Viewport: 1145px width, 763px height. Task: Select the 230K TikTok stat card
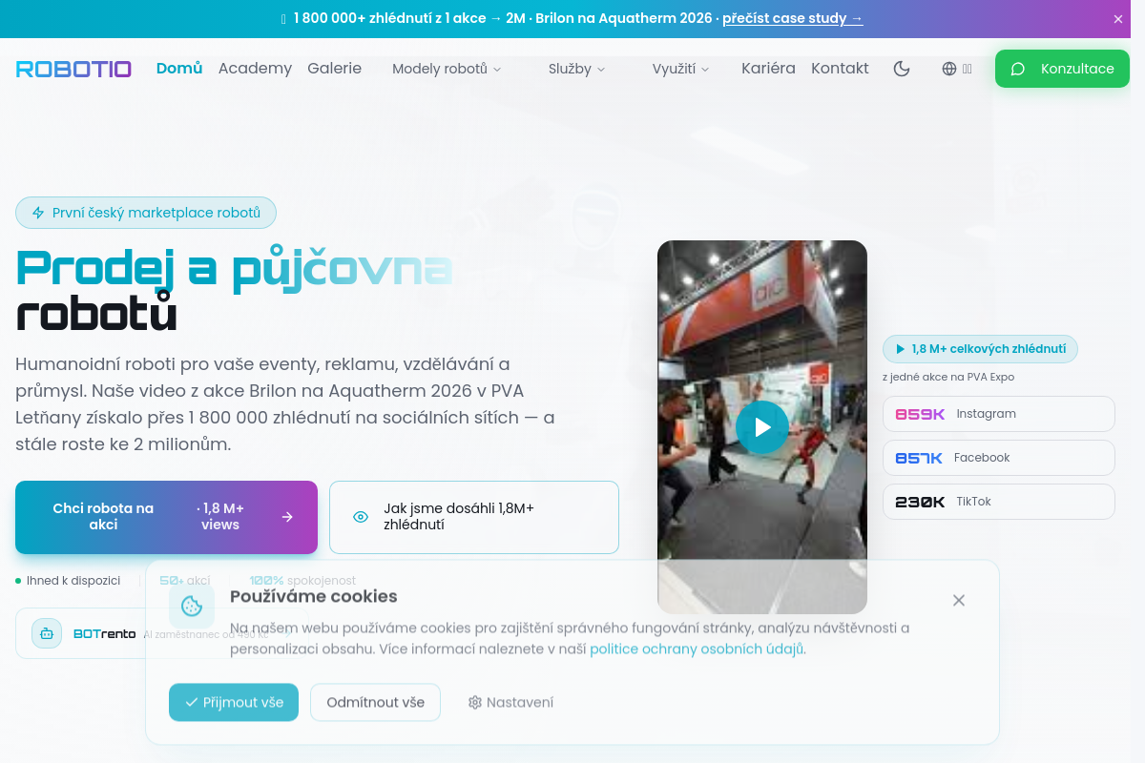(999, 502)
